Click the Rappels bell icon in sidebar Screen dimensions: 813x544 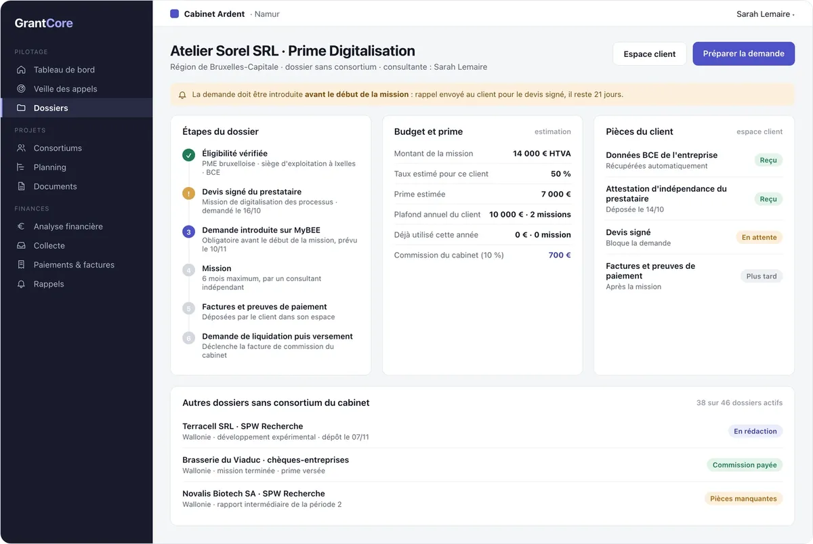click(21, 284)
